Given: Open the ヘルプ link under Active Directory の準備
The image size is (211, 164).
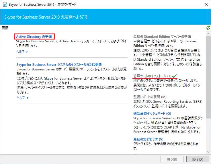Looking at the screenshot, I should tap(20, 52).
